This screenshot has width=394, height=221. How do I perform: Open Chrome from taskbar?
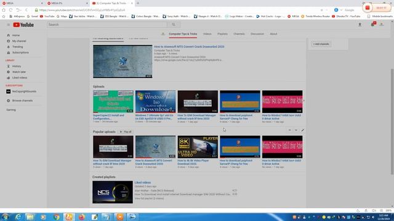click(56, 217)
